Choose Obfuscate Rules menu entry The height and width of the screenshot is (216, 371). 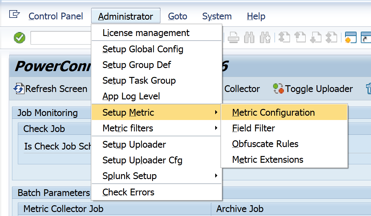[x=265, y=144]
